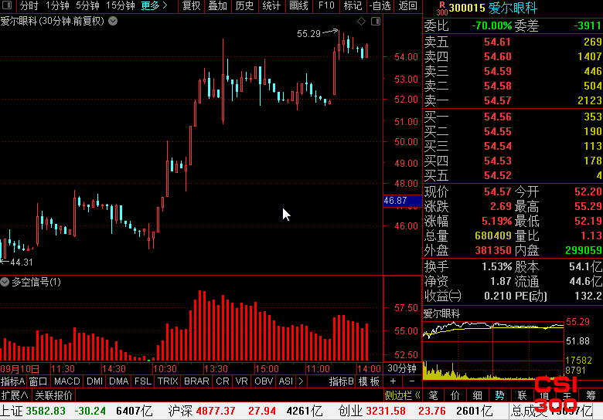Click the 创业 index value 3231.58
The height and width of the screenshot is (420, 603).
[386, 412]
